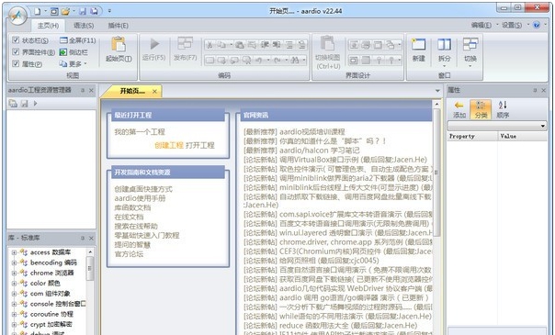
Task: Switch to the 主页(H) ribbon tab
Action: pyautogui.click(x=48, y=26)
